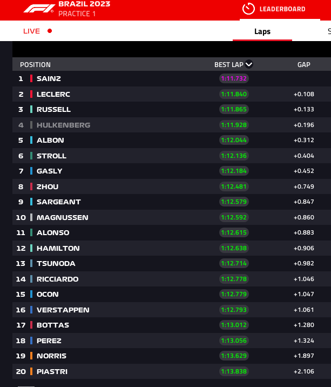331x387 pixels.
Task: Click the LIVE label
Action: pyautogui.click(x=31, y=31)
